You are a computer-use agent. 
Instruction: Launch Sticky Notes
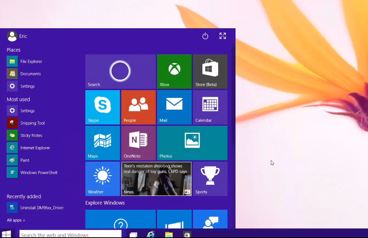pos(24,135)
